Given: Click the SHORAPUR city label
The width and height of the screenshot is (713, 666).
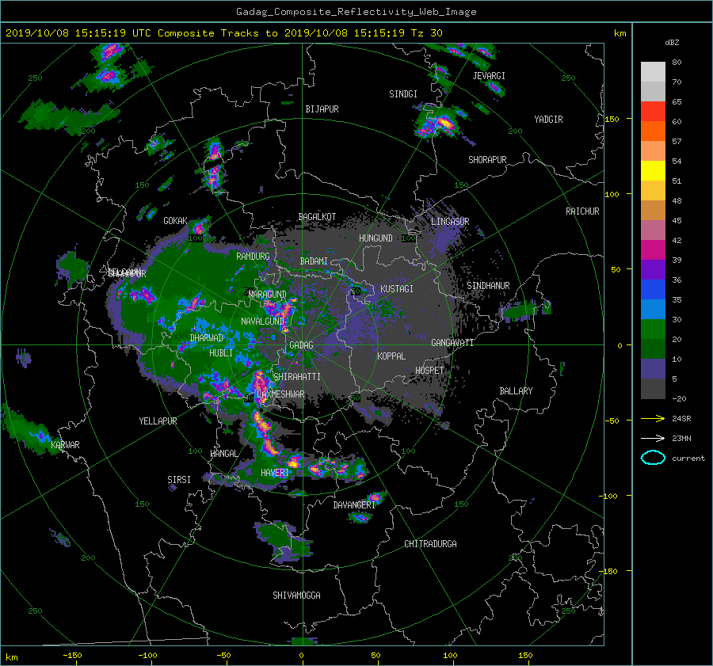Looking at the screenshot, I should point(487,160).
